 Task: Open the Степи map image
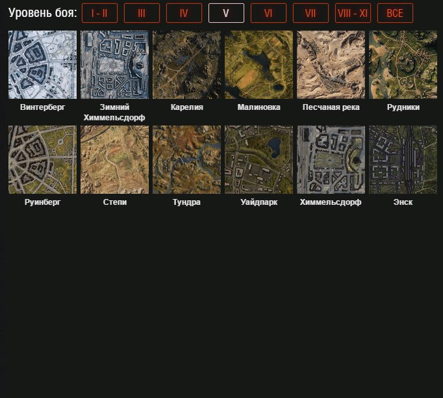pos(114,160)
